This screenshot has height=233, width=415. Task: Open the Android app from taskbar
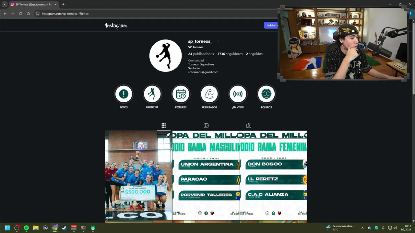[93, 228]
